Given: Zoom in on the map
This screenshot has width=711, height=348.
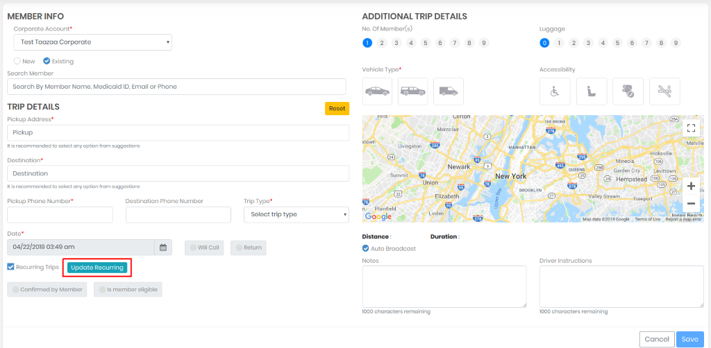Looking at the screenshot, I should click(691, 186).
